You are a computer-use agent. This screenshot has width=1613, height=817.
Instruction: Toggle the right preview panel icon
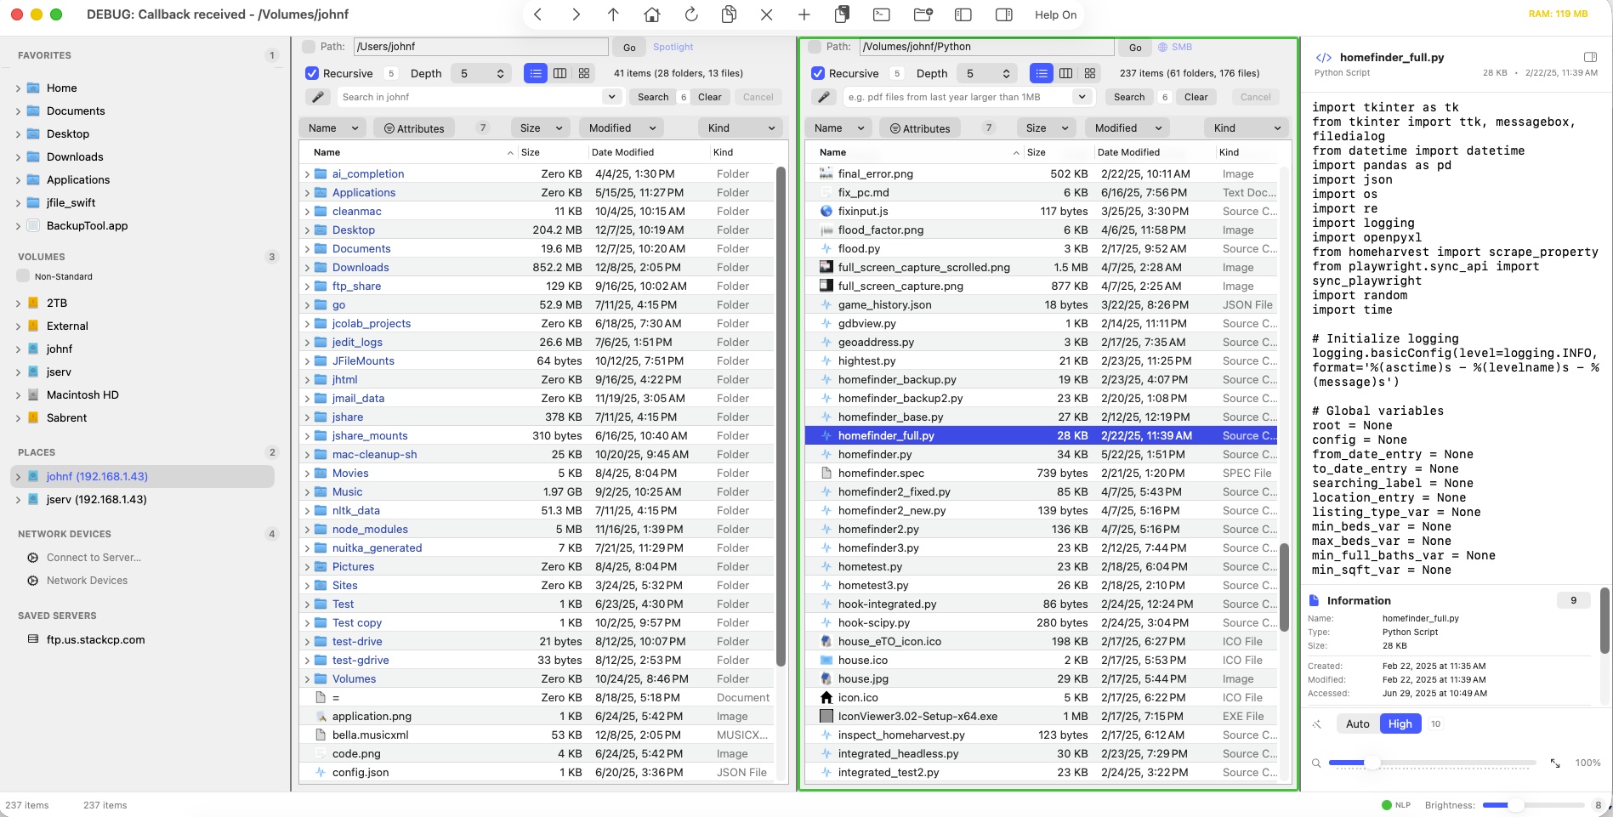[x=1004, y=14]
